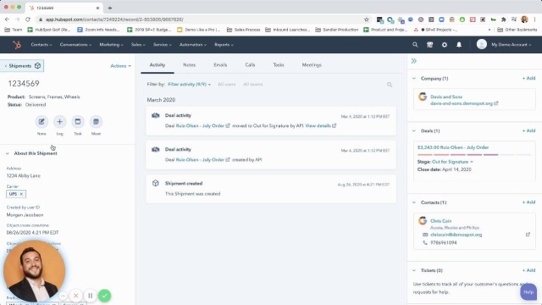Change deal stage Out for Signature dropdown
The image size is (542, 305).
click(x=452, y=162)
